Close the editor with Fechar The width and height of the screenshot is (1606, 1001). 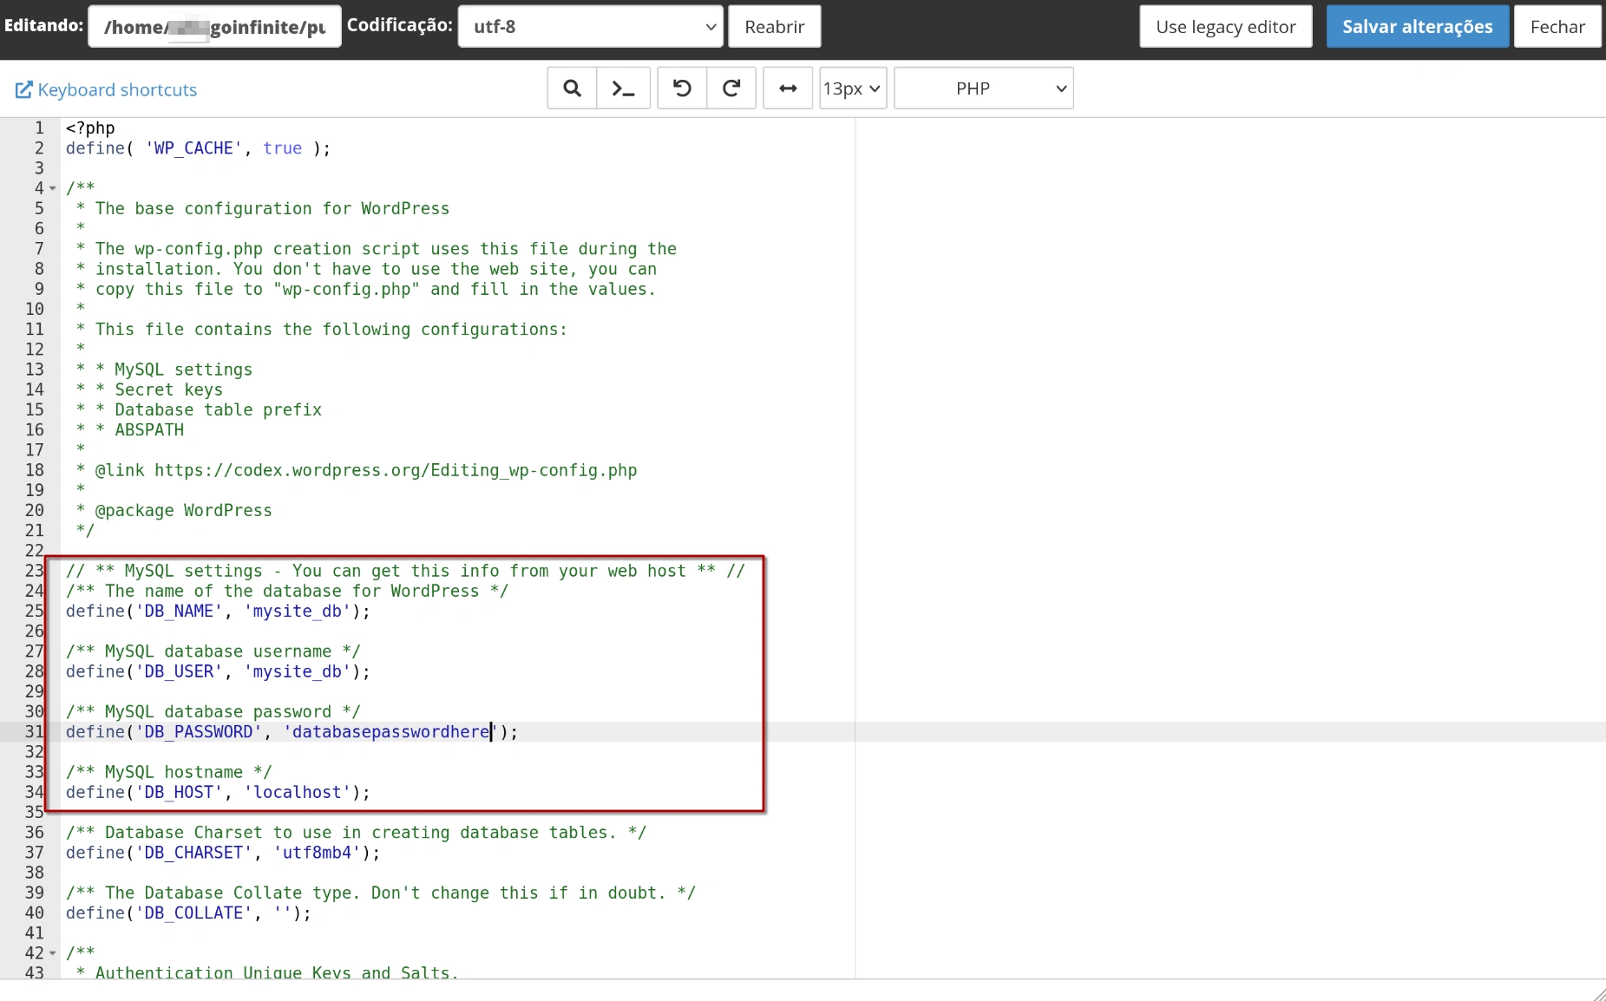point(1557,26)
